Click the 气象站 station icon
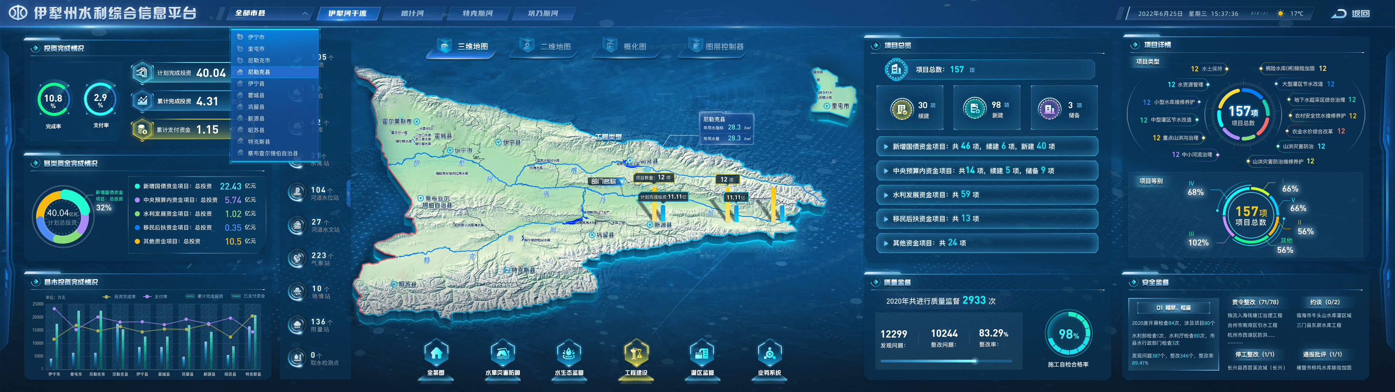The width and height of the screenshot is (1395, 392). (x=297, y=259)
